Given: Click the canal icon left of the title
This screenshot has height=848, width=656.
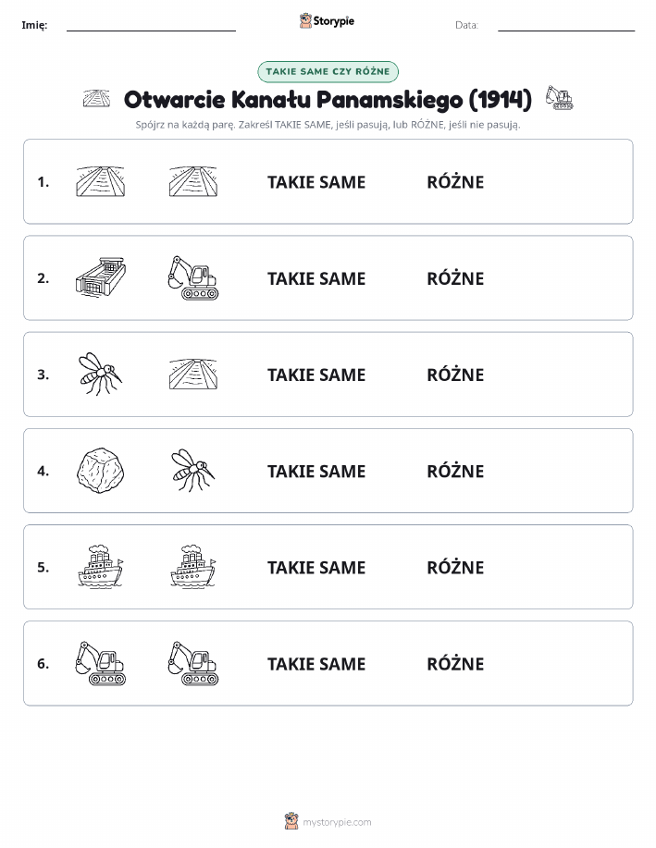Looking at the screenshot, I should tap(96, 98).
